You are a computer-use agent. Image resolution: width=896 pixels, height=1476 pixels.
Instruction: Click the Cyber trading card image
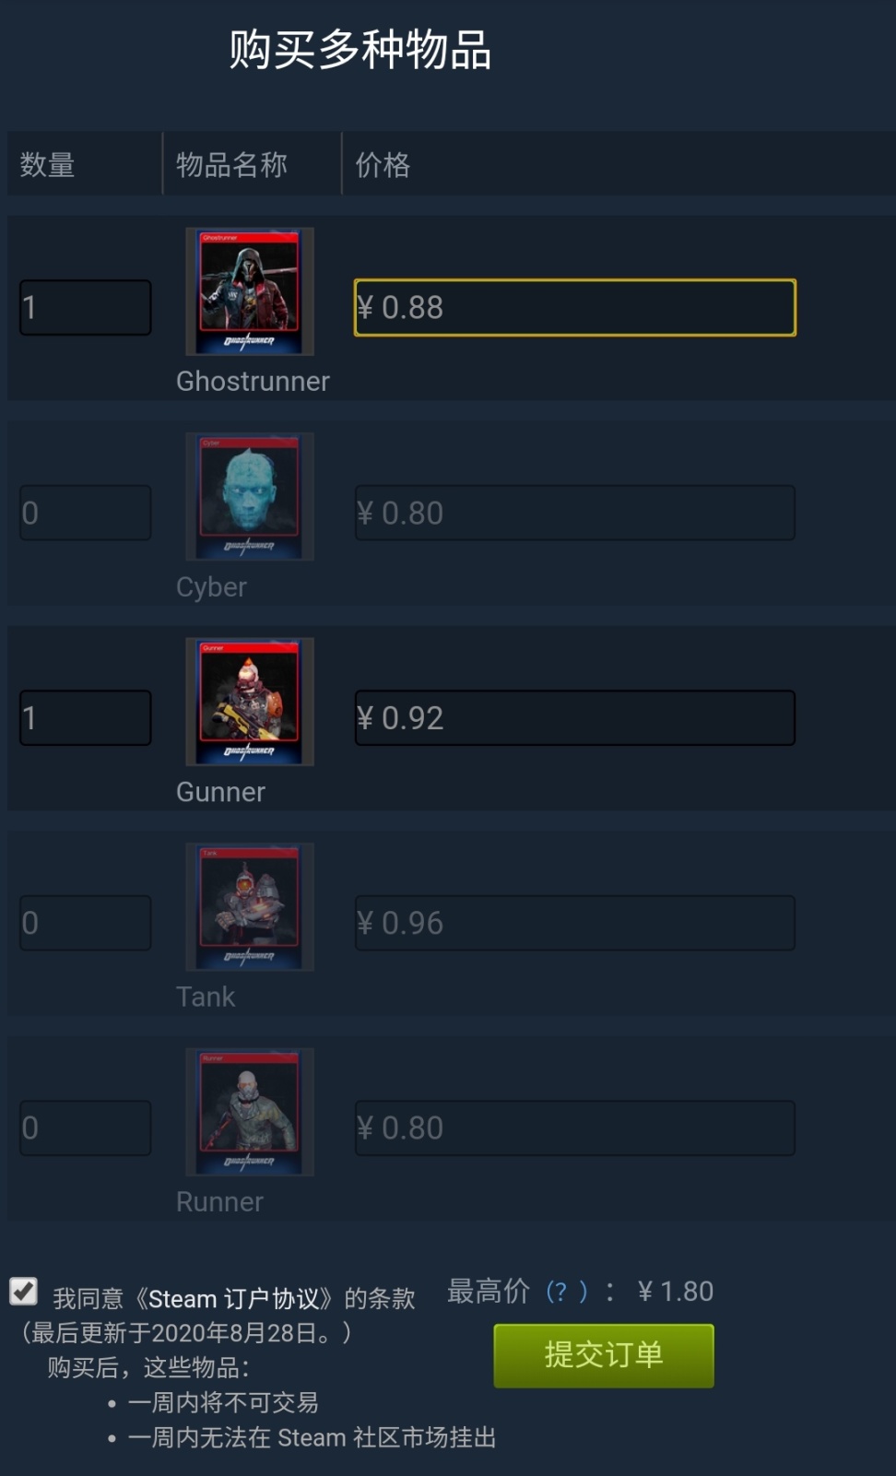tap(250, 497)
